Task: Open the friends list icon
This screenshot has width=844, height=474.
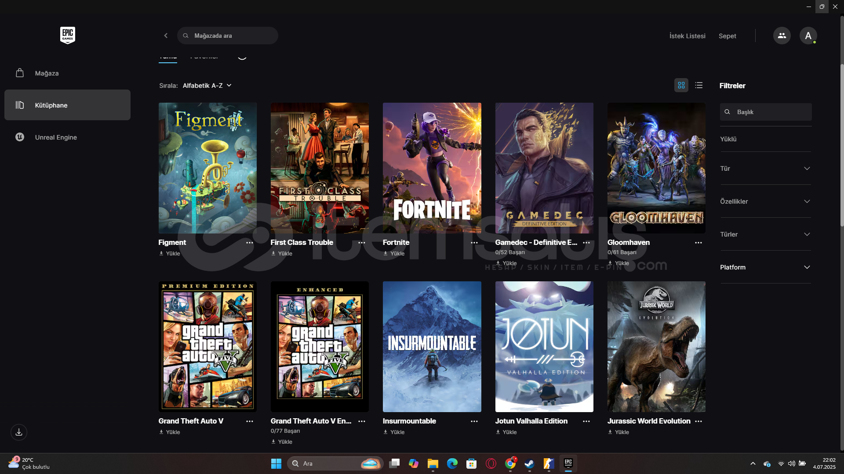Action: pyautogui.click(x=782, y=36)
